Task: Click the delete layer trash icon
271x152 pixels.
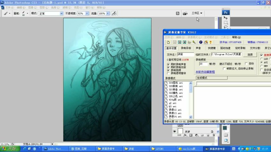Action: (x=213, y=135)
